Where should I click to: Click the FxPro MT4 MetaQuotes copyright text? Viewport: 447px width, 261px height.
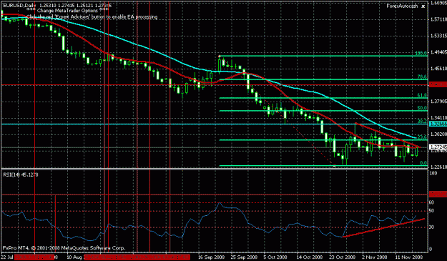point(64,248)
